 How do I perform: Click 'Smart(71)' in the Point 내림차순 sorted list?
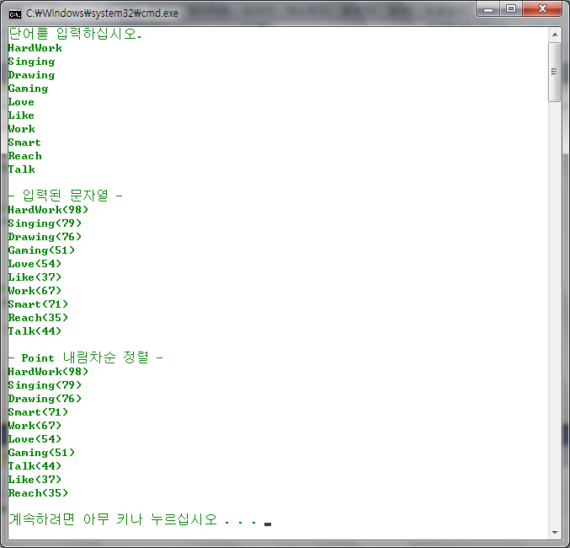pos(38,411)
